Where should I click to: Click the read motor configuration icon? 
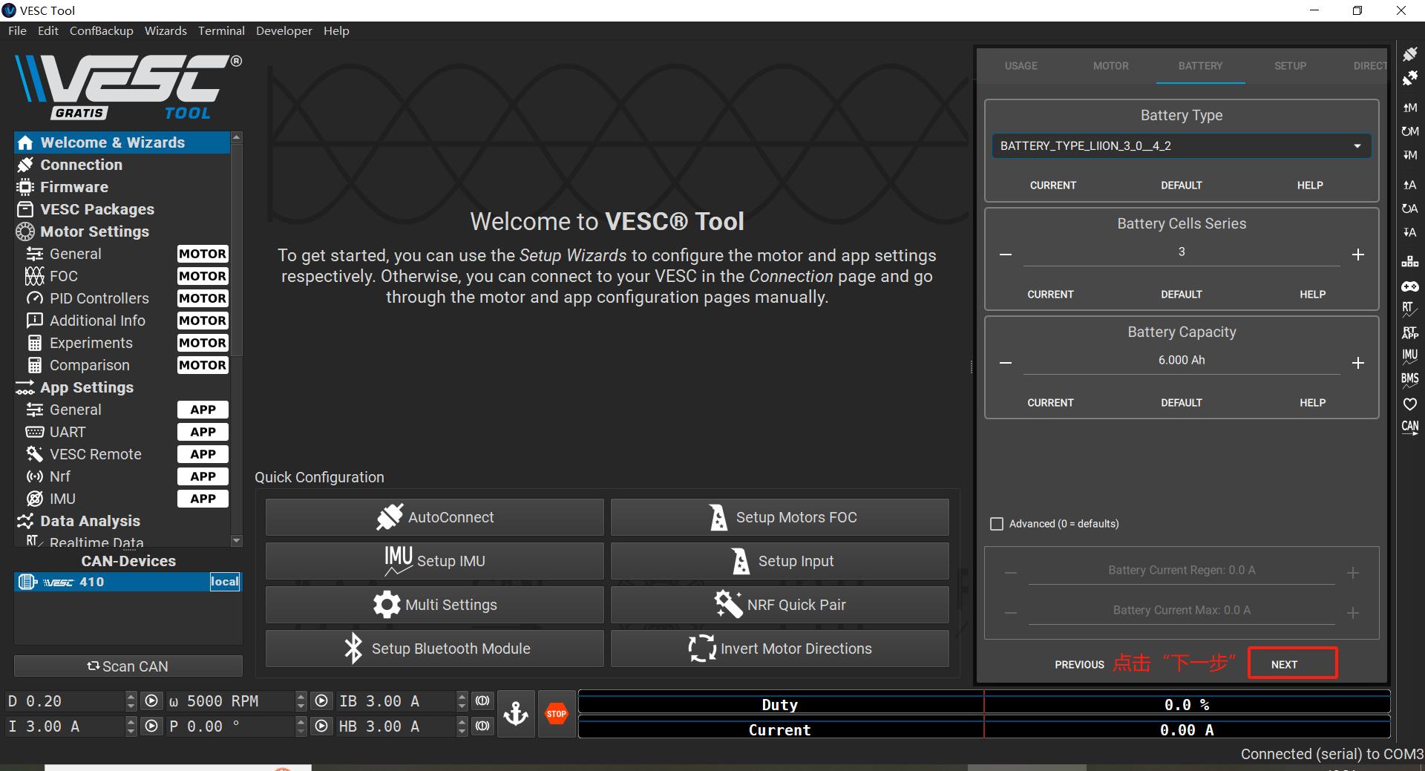tap(1409, 108)
